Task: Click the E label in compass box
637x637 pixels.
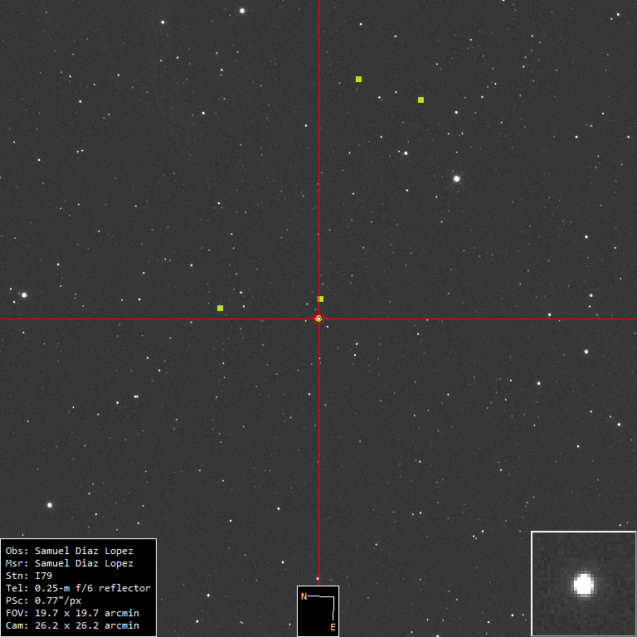Action: [x=333, y=627]
